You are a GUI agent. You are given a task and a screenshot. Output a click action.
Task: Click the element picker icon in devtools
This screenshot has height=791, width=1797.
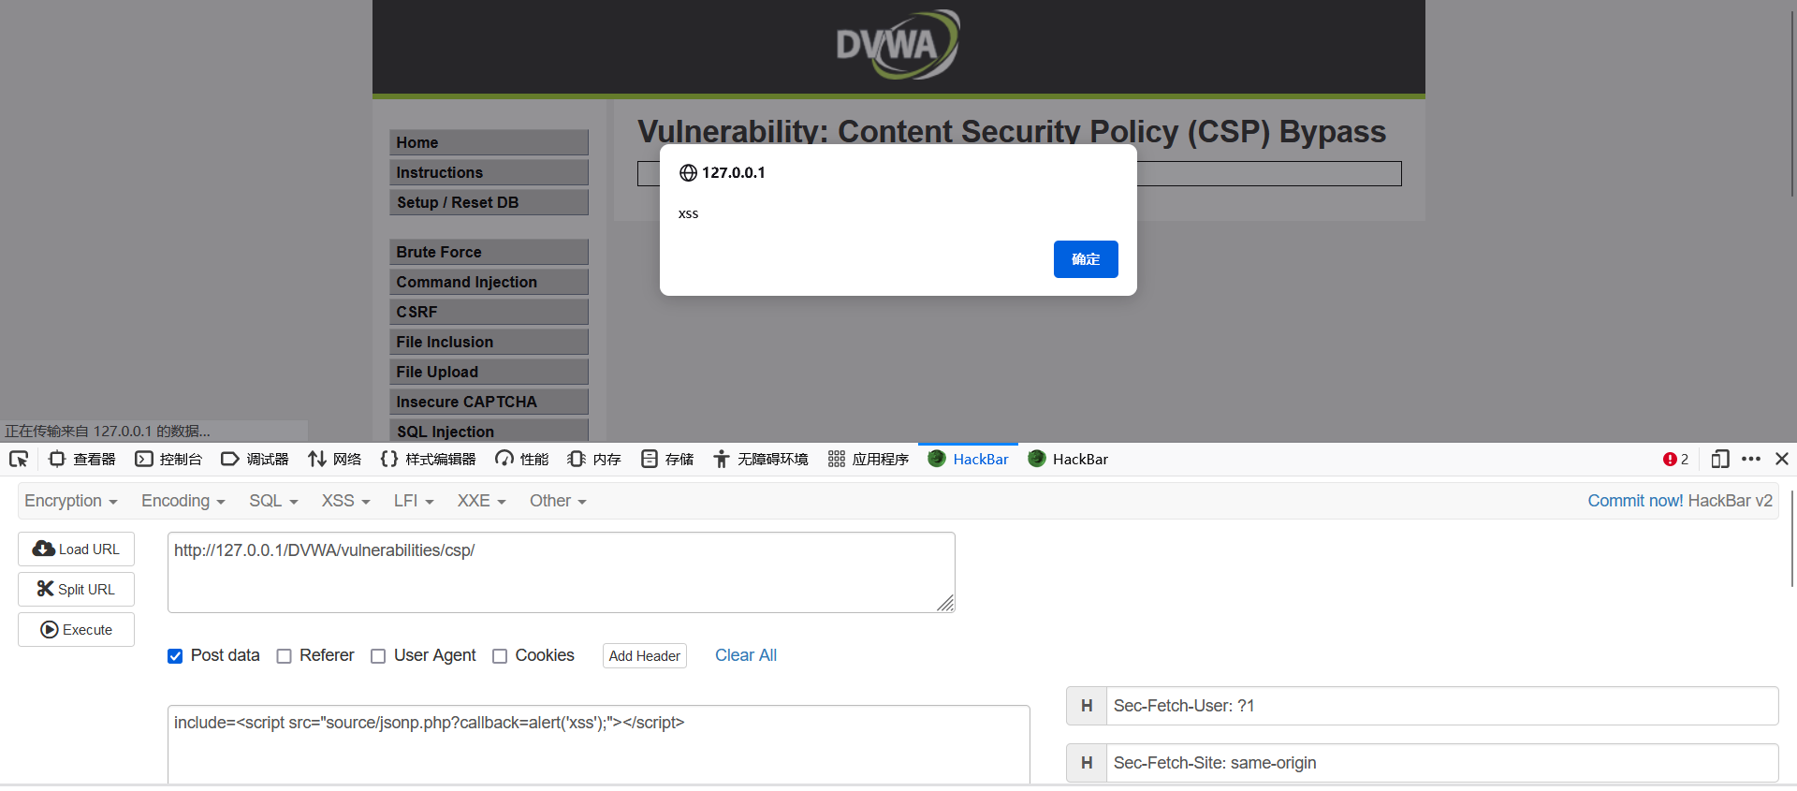19,459
